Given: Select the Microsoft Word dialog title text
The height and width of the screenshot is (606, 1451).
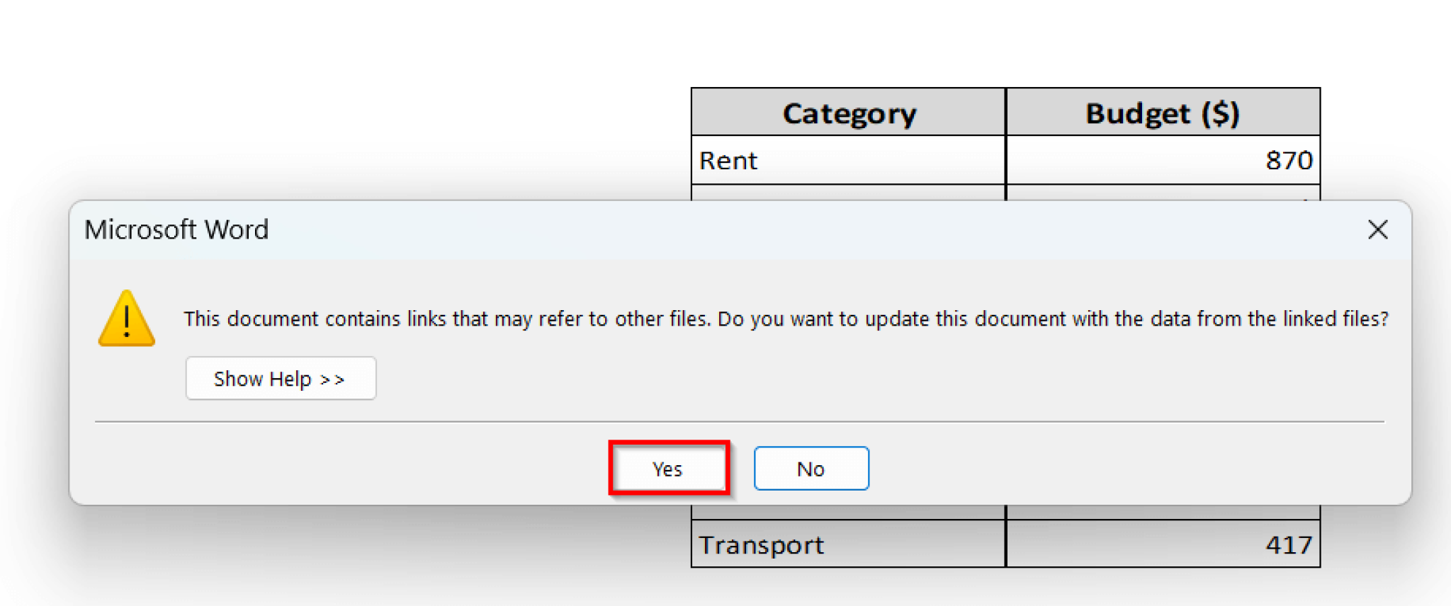Looking at the screenshot, I should [x=176, y=229].
